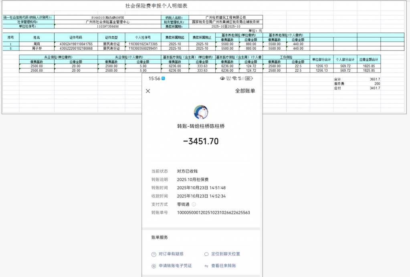410x277 pixels.
Task: Click the badge icon for 申请转账电子凭证
Action: (153, 266)
